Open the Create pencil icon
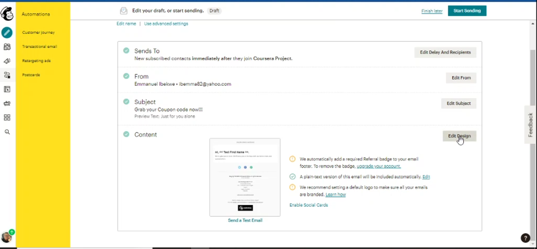Image resolution: width=537 pixels, height=249 pixels. [x=7, y=33]
